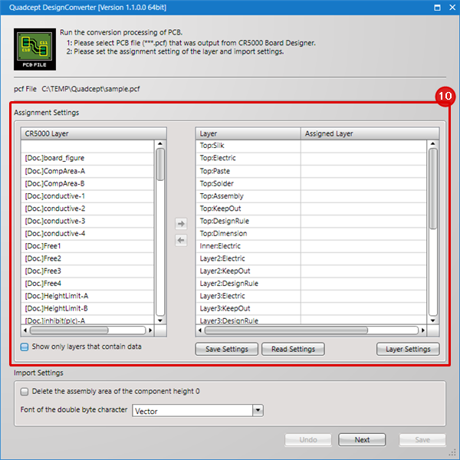Enable Show only layers that contain data
The height and width of the screenshot is (460, 460).
pos(25,347)
